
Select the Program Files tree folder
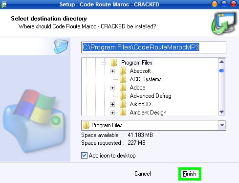pyautogui.click(x=137, y=63)
